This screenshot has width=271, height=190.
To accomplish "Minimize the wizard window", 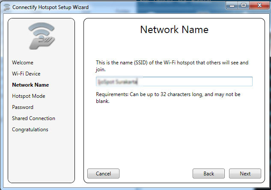I will coord(232,6).
